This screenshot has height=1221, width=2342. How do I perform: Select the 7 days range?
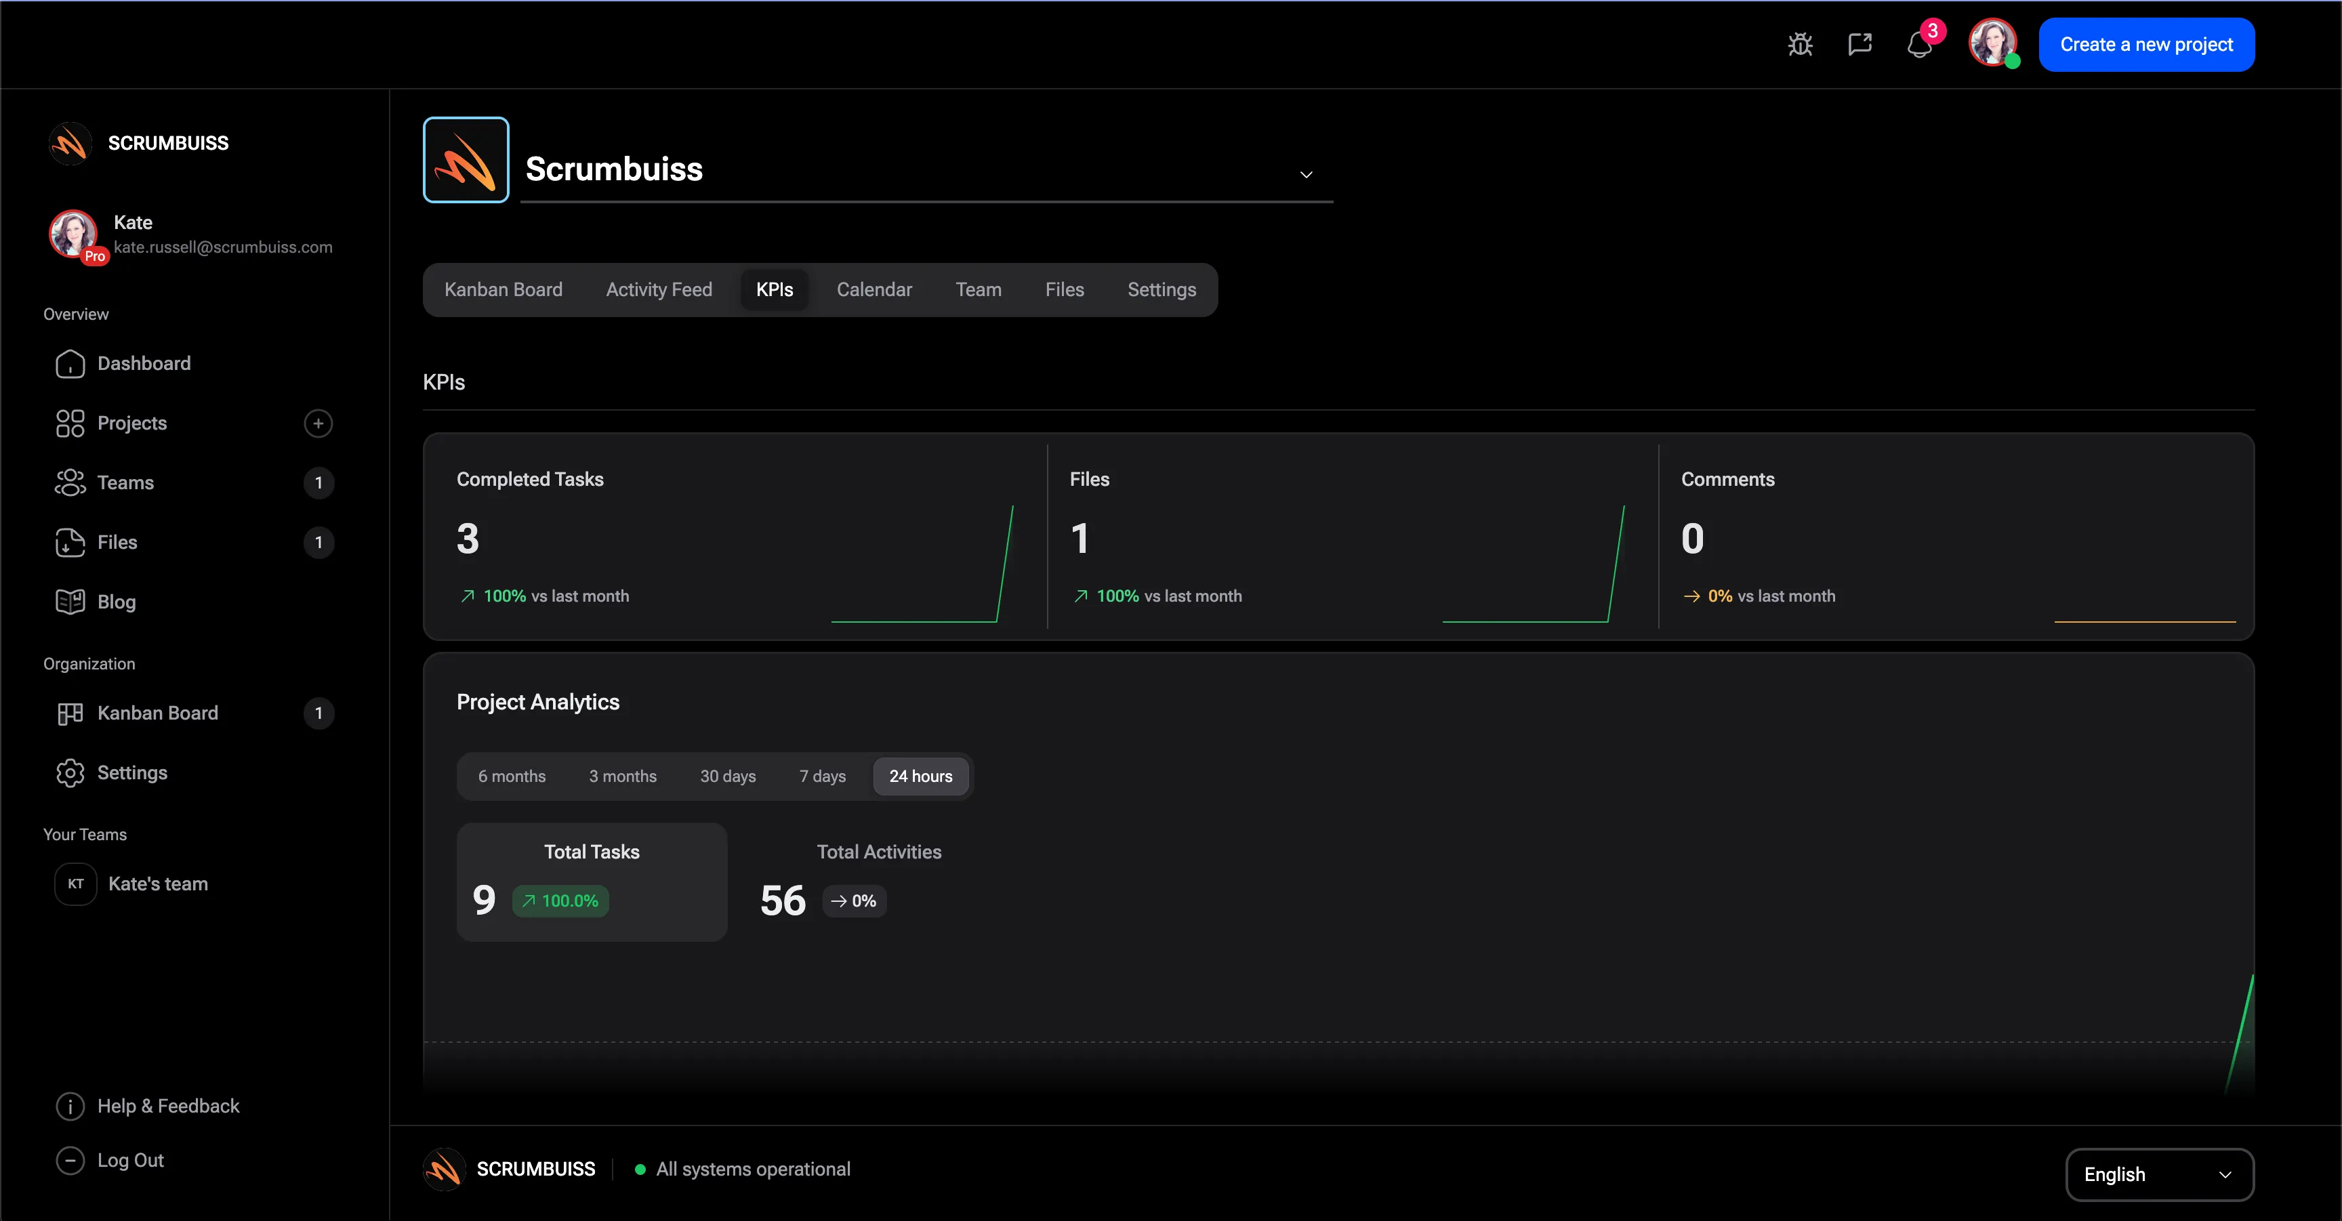pos(822,777)
